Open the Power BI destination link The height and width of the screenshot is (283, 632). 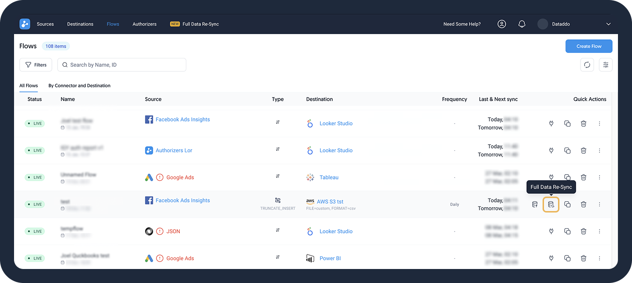point(330,258)
